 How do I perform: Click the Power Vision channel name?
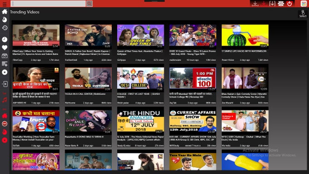228,60
